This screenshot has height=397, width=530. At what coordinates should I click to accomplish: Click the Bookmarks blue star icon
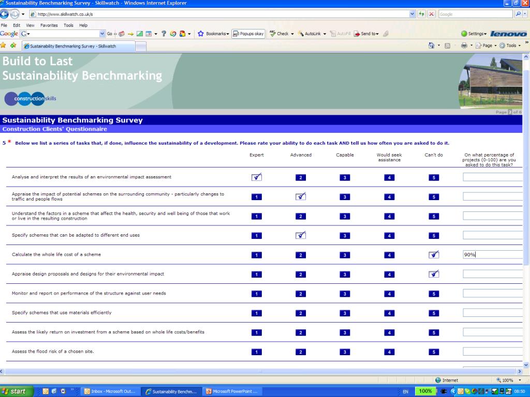click(201, 34)
